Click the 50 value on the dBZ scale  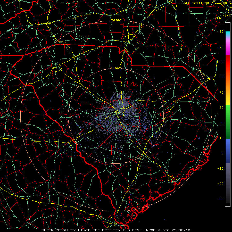(x=221, y=77)
